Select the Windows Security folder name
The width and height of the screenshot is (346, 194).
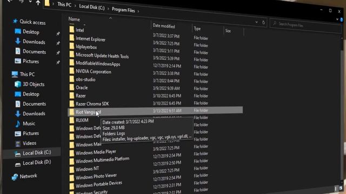(91, 192)
